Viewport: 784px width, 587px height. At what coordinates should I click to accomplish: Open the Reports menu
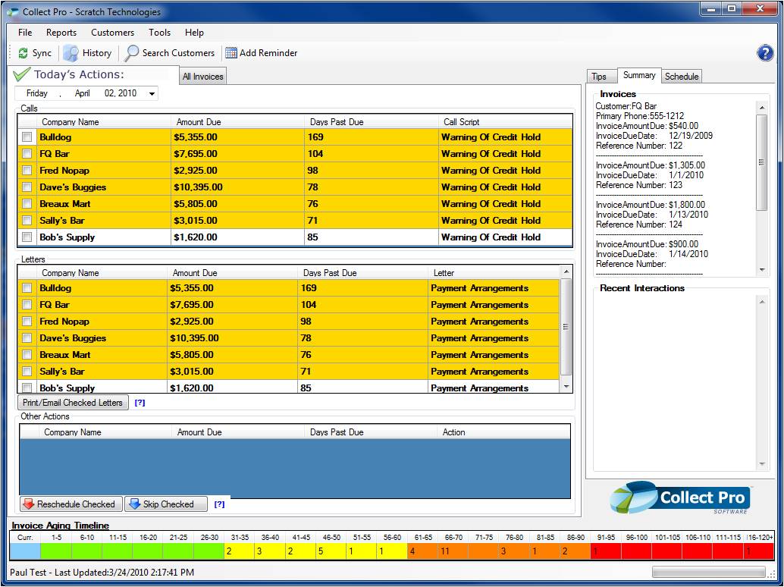pyautogui.click(x=61, y=33)
